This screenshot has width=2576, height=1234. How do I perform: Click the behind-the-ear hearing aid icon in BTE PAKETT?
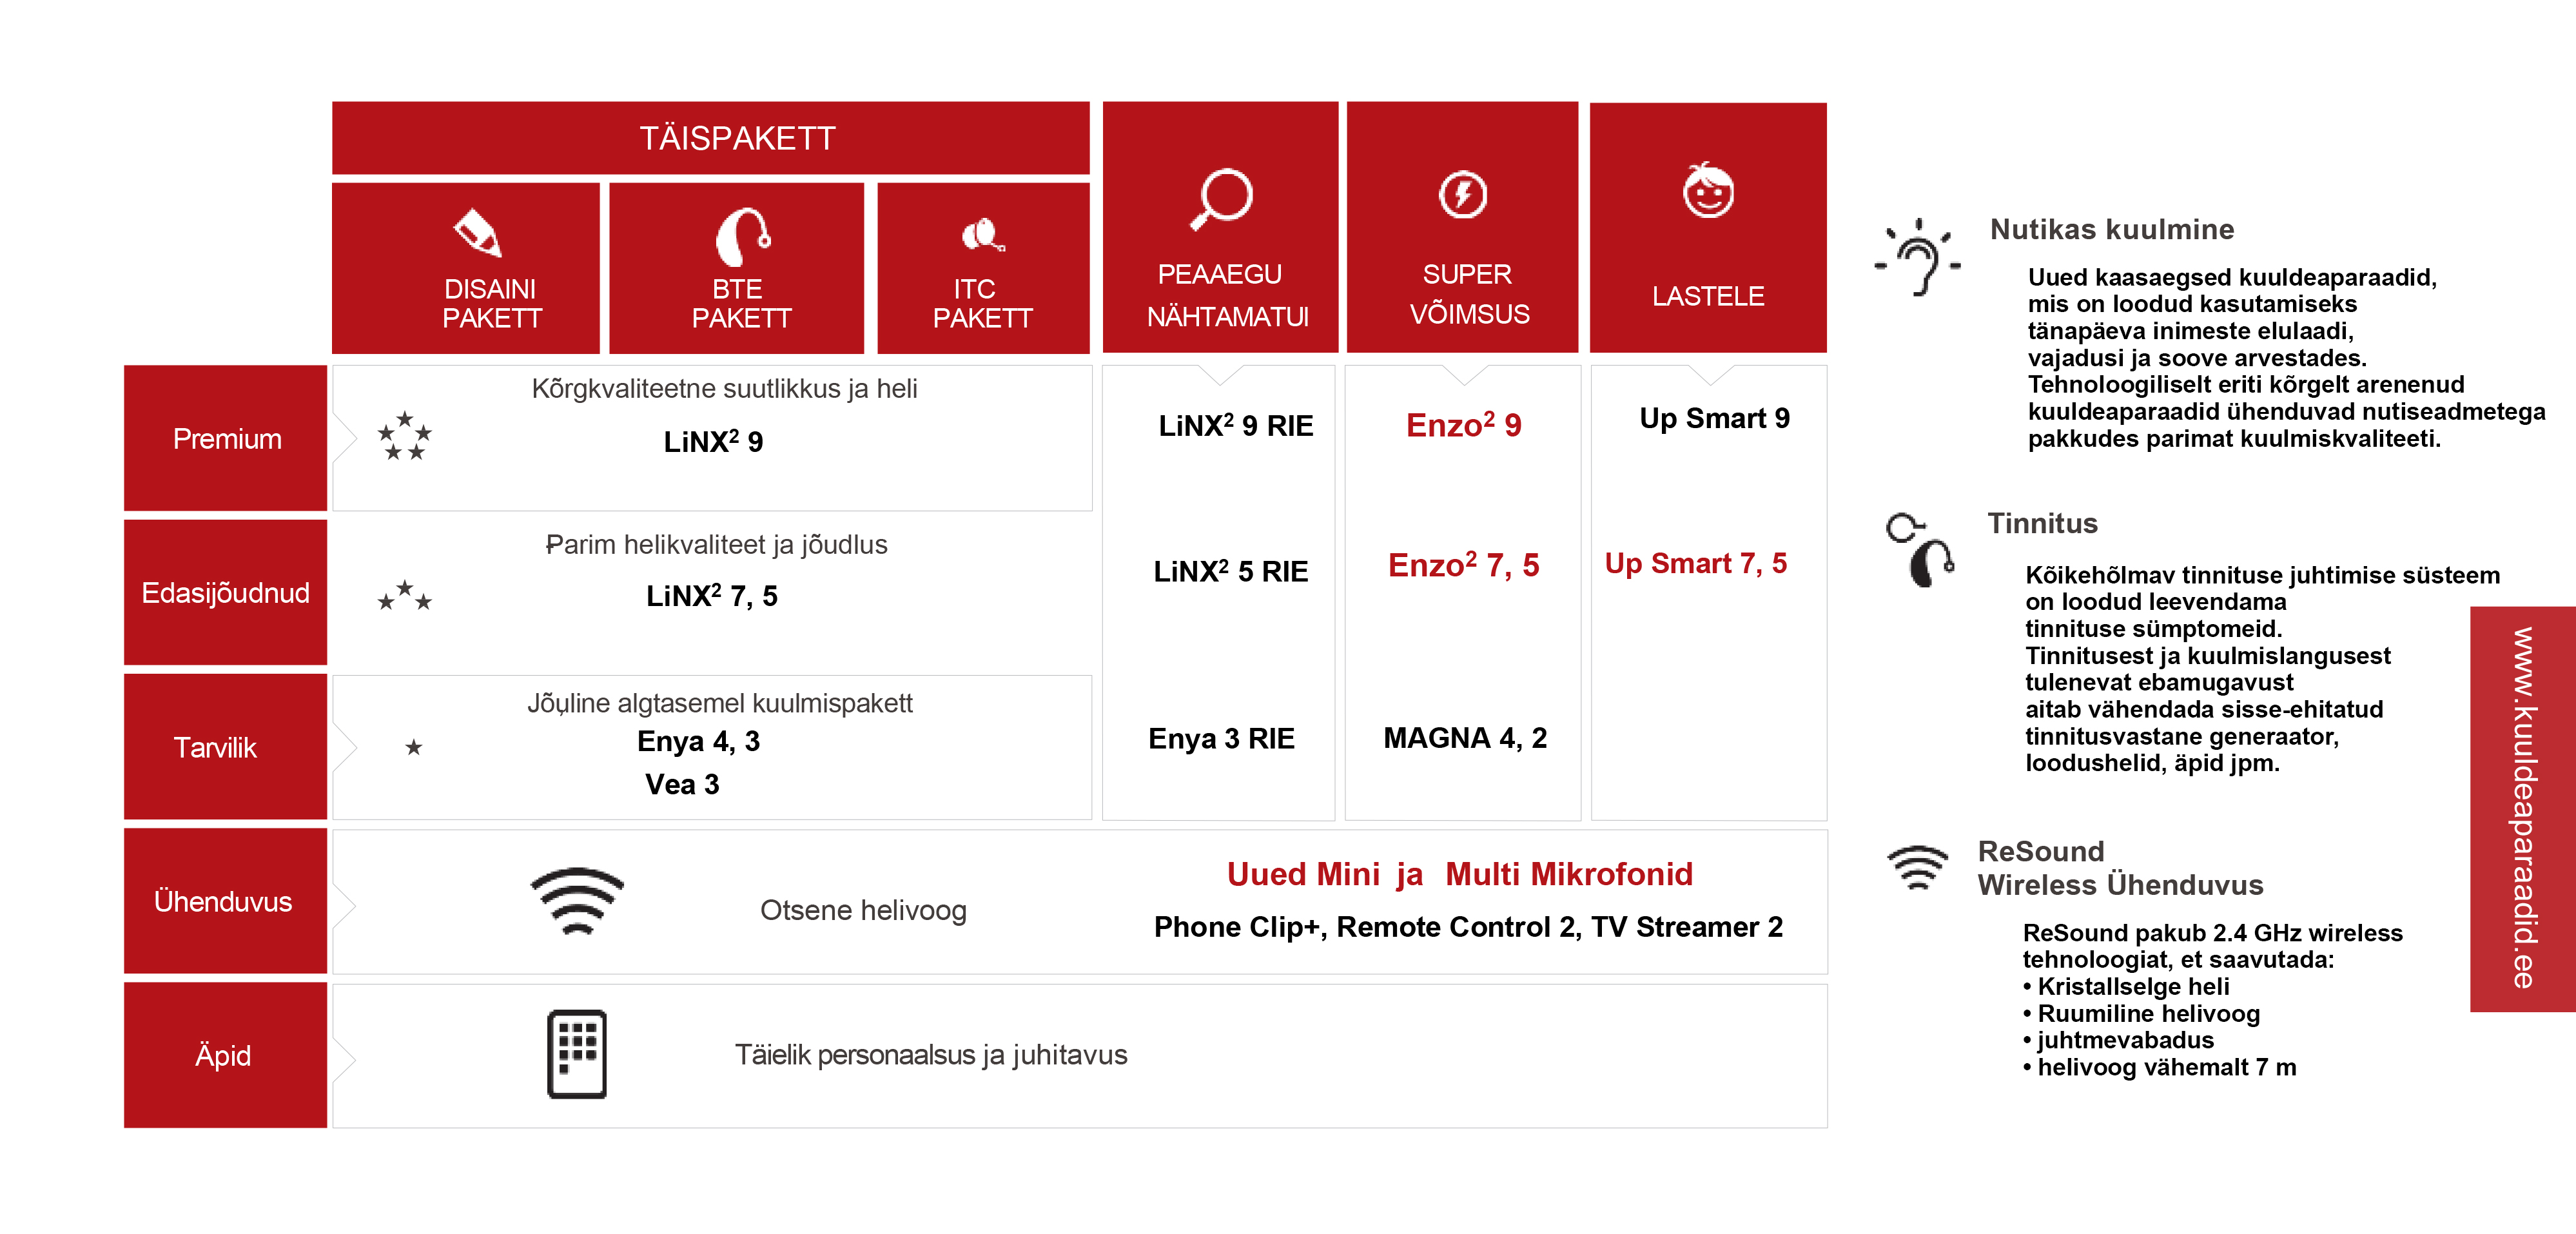743,236
